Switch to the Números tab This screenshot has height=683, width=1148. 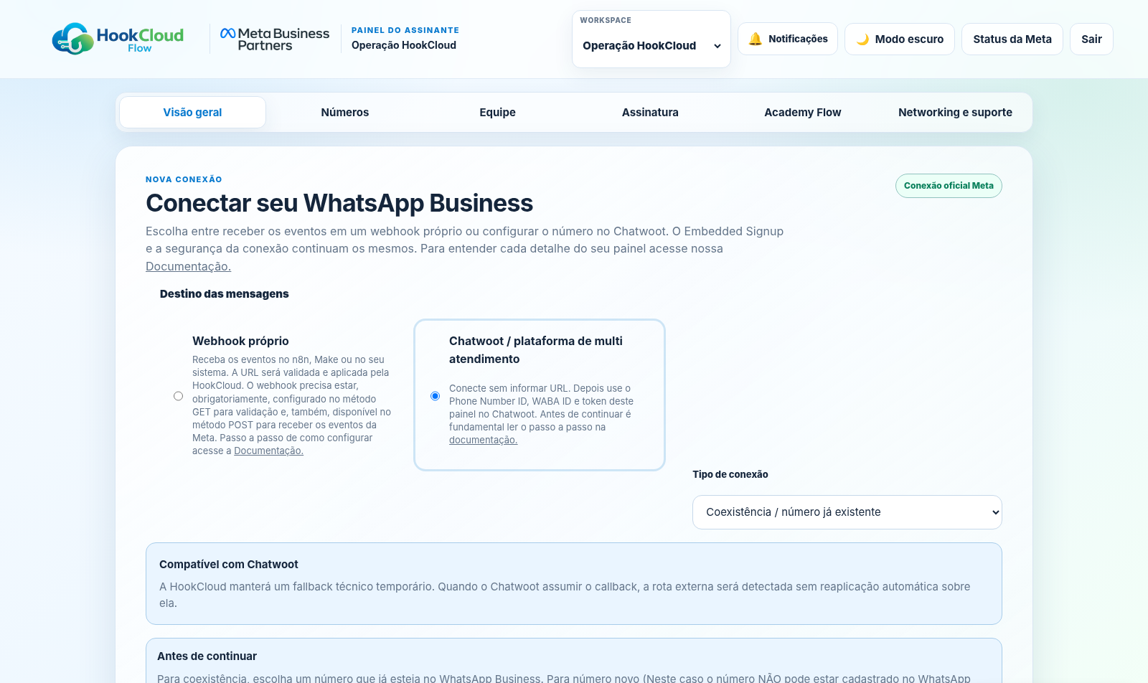[x=345, y=112]
